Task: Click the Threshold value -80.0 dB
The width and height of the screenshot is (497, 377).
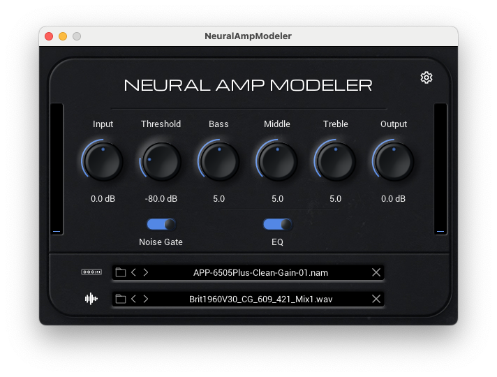Action: click(x=161, y=199)
